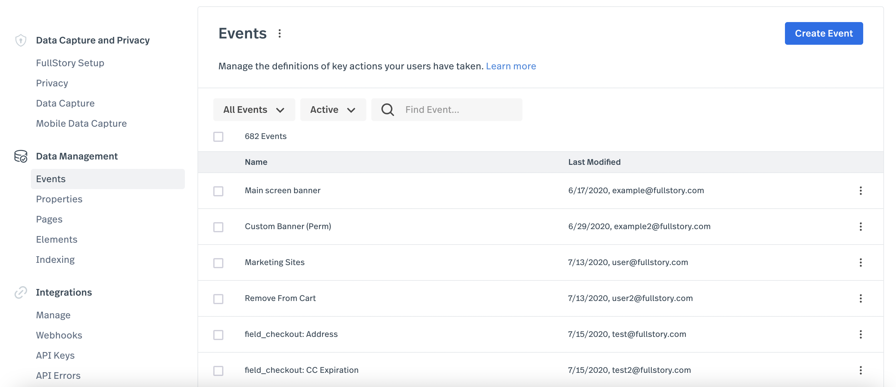Image resolution: width=896 pixels, height=387 pixels.
Task: Toggle the select-all 682 Events checkbox
Action: click(x=218, y=136)
